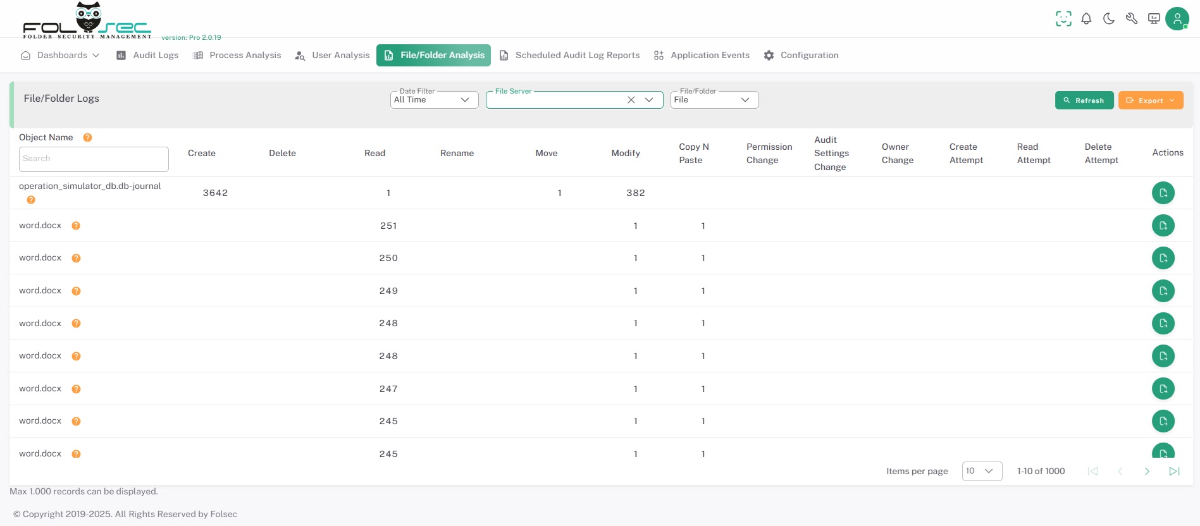Switch to the Audit Logs tab
This screenshot has height=526, width=1200.
(147, 56)
